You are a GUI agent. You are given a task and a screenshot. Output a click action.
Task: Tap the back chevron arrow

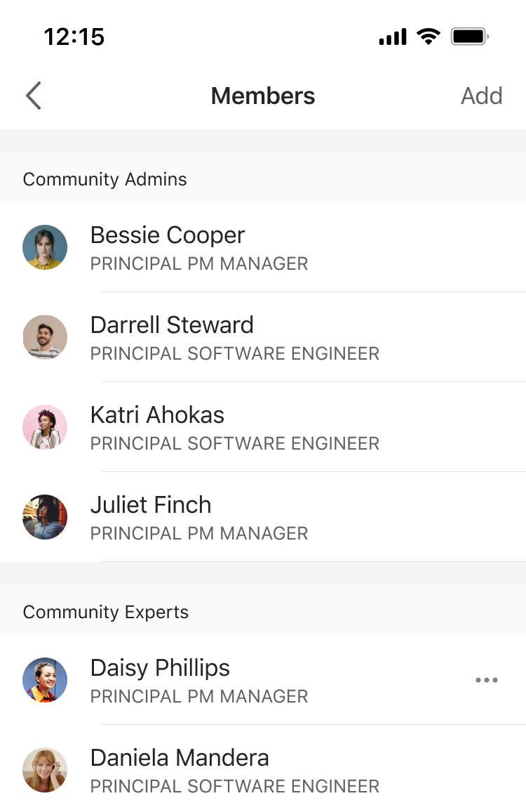34,96
